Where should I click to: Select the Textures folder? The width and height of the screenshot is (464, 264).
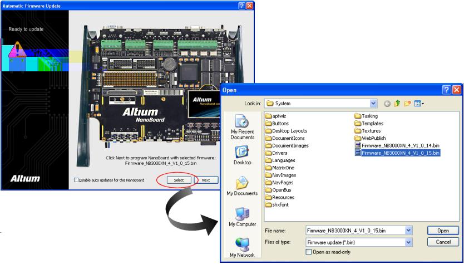368,131
